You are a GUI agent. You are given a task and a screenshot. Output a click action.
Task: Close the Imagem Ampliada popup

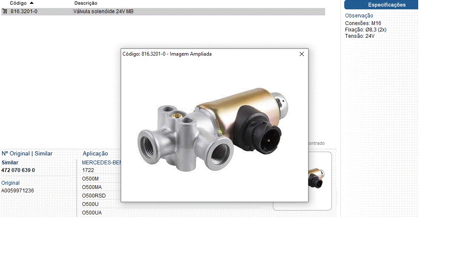click(302, 54)
